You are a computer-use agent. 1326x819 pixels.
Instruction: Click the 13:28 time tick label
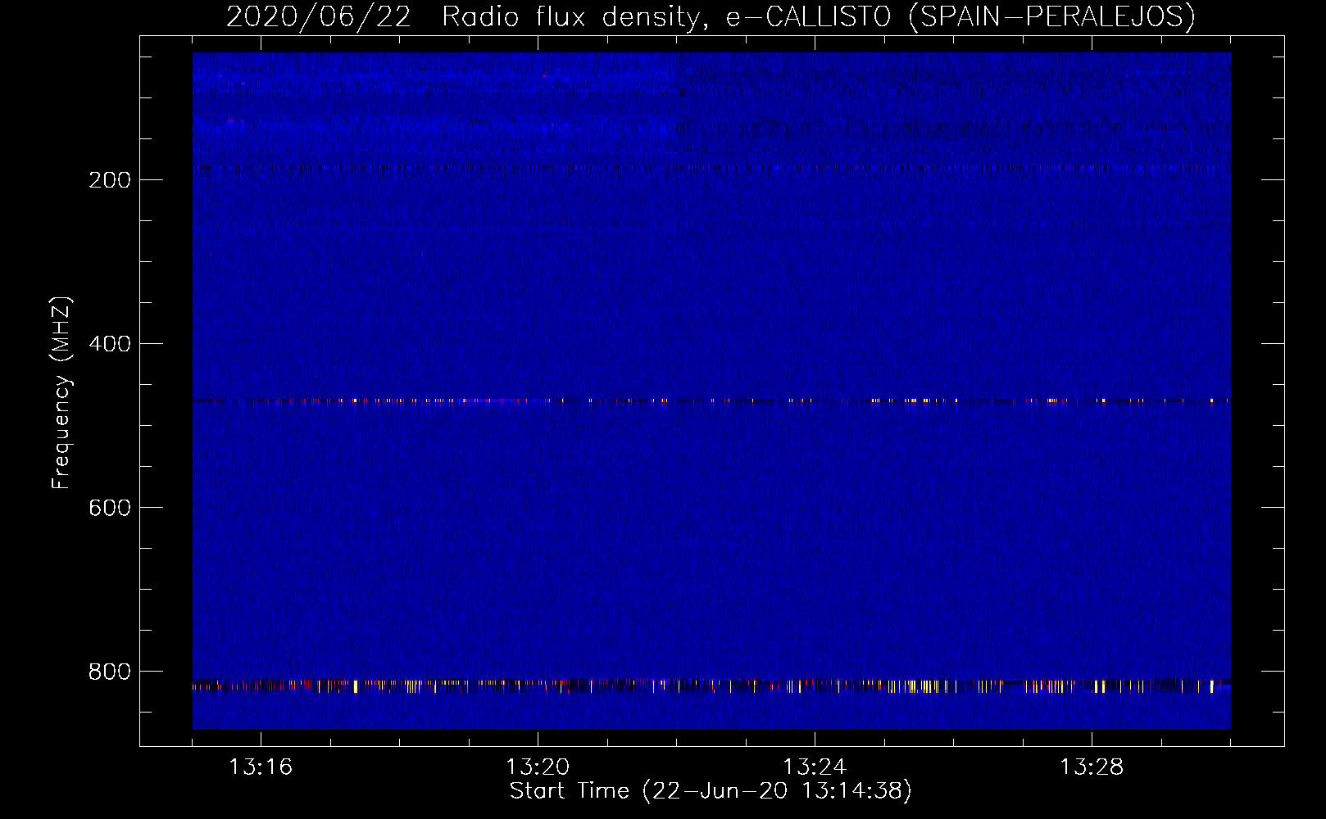[x=1092, y=767]
